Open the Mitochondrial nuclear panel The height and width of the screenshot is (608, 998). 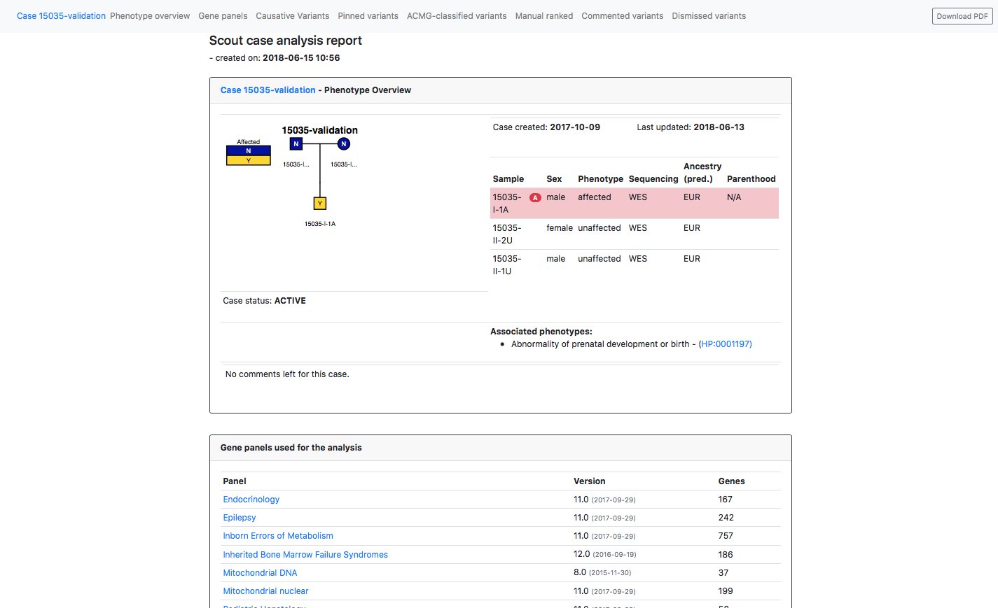click(x=265, y=591)
